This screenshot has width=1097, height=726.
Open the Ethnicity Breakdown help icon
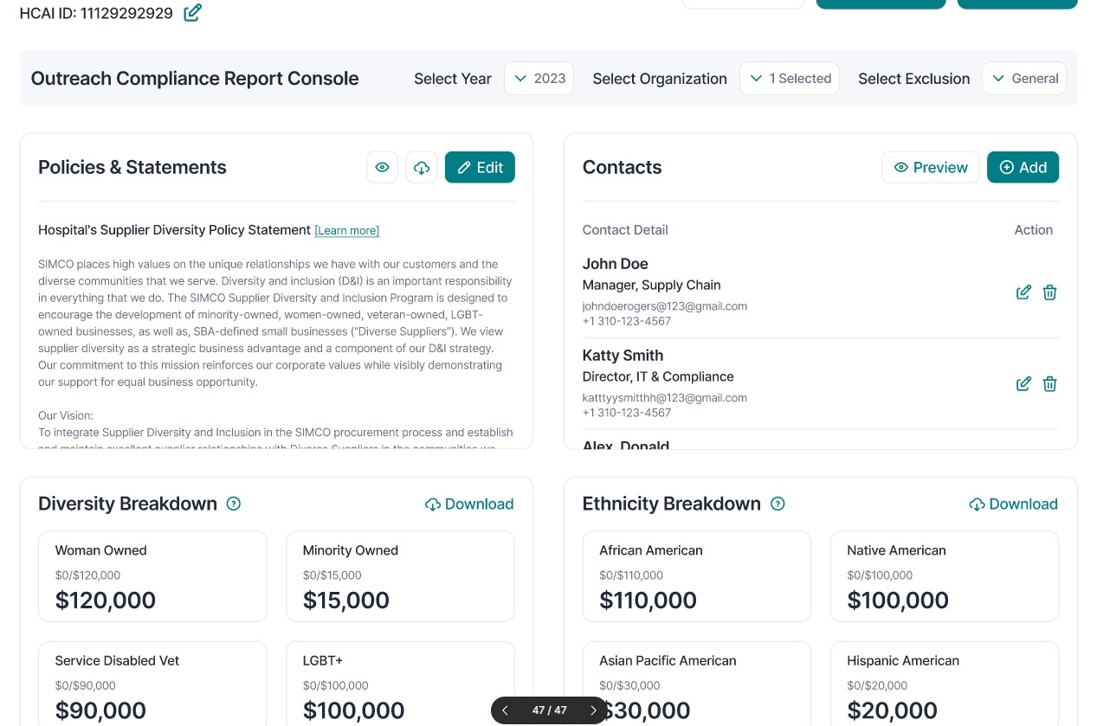point(778,504)
